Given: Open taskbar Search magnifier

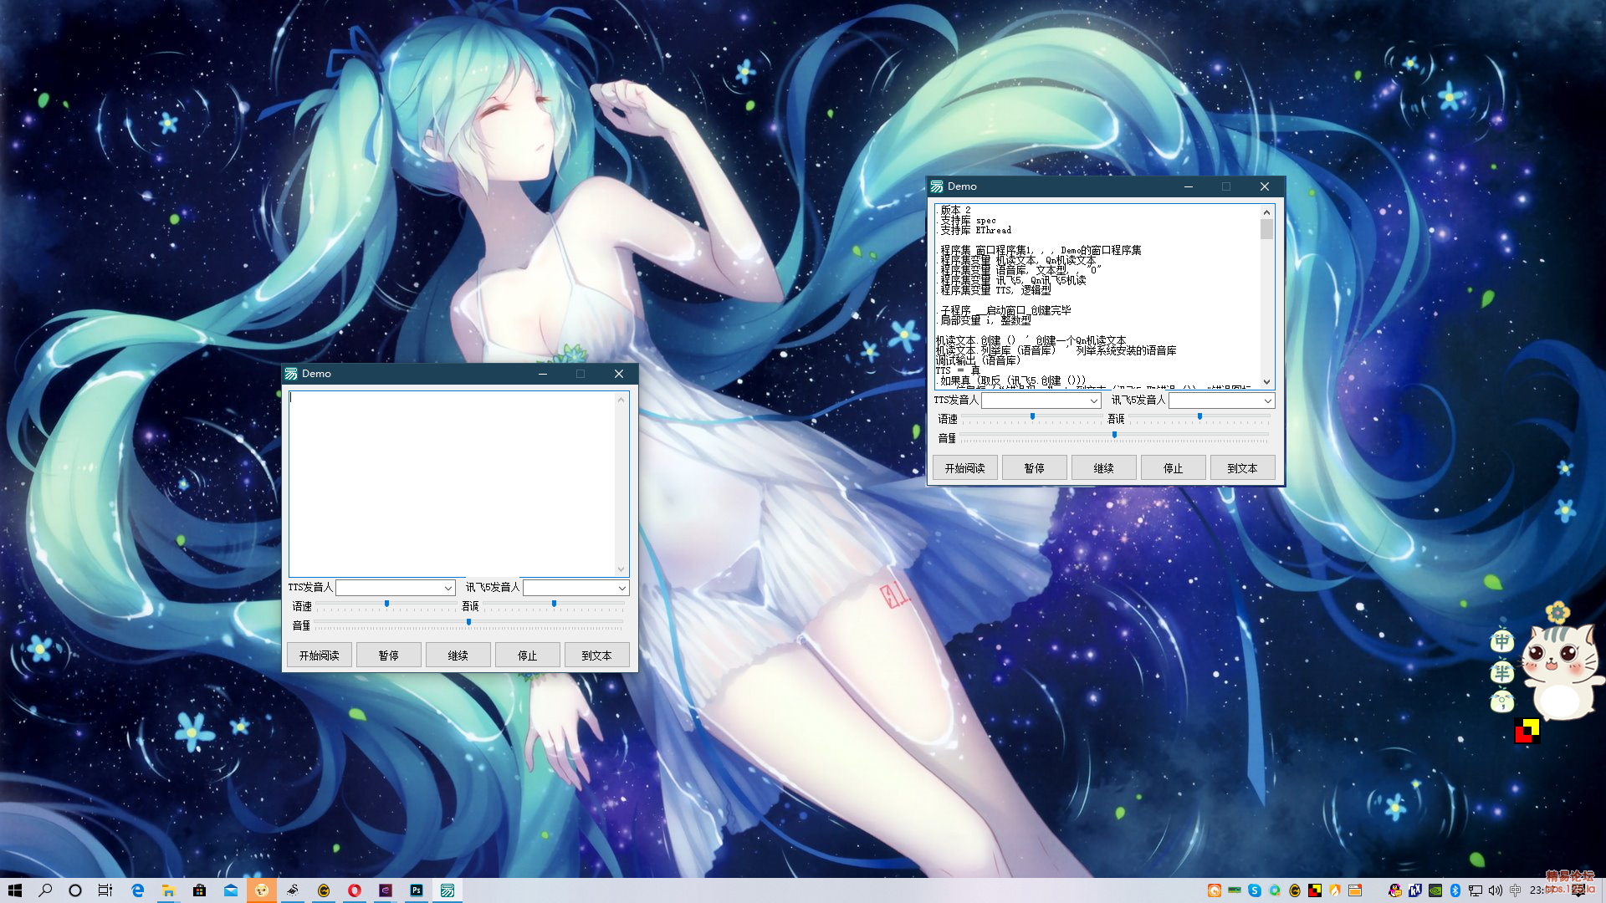Looking at the screenshot, I should pos(45,890).
